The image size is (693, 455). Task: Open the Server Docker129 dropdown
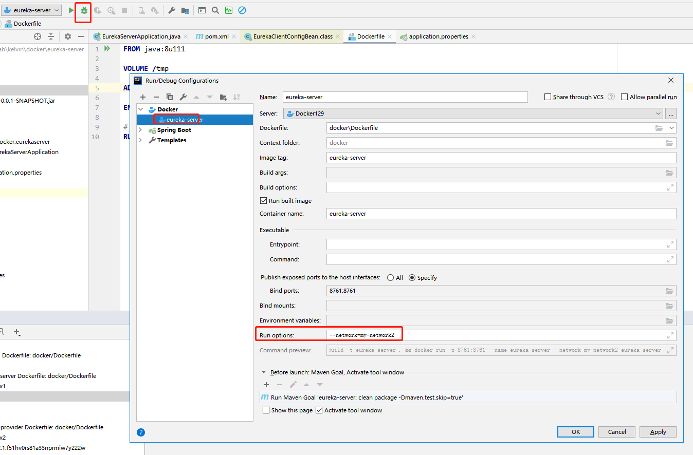pos(659,113)
